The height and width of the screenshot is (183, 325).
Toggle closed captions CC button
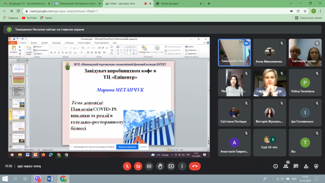(x=149, y=166)
